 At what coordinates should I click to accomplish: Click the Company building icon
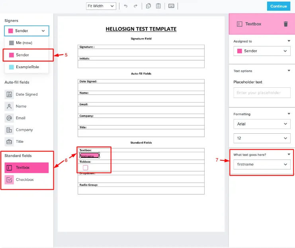[9, 130]
